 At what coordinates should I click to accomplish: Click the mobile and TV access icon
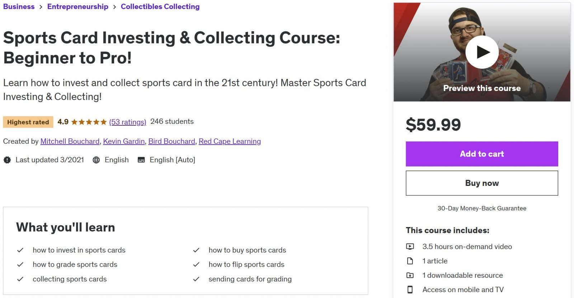coord(410,289)
